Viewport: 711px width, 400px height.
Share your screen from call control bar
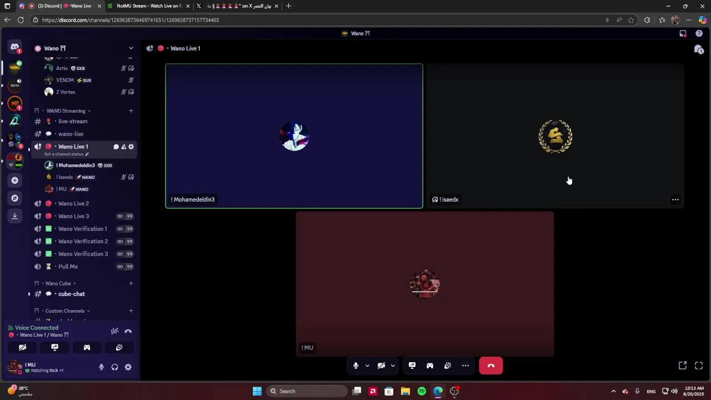tap(412, 366)
